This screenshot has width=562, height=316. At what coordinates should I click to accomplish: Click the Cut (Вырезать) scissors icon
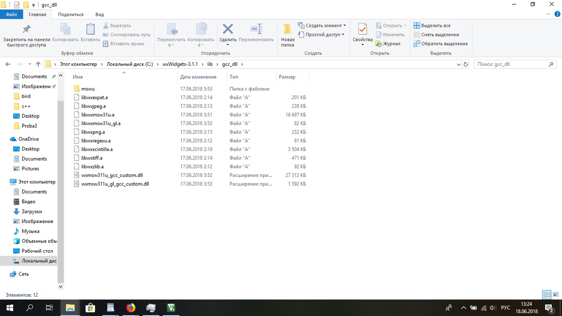point(106,25)
